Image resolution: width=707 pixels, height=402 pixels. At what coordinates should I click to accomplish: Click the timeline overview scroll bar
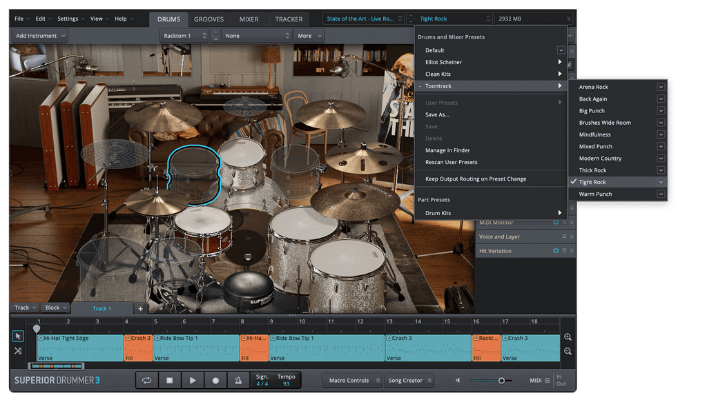coord(56,366)
